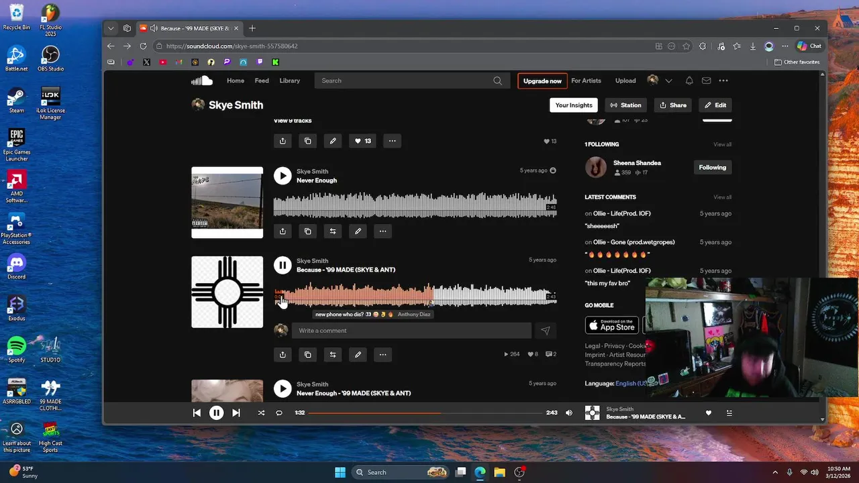Screen dimensions: 859x483
Task: Unfollow Sheena Shandea via Following button
Action: pyautogui.click(x=713, y=167)
